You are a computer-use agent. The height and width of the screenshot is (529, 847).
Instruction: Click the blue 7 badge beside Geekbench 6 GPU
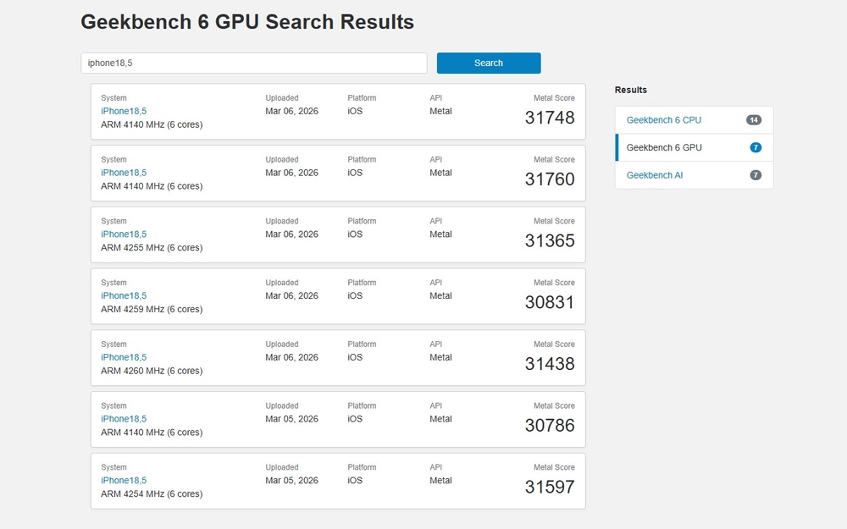(x=756, y=147)
